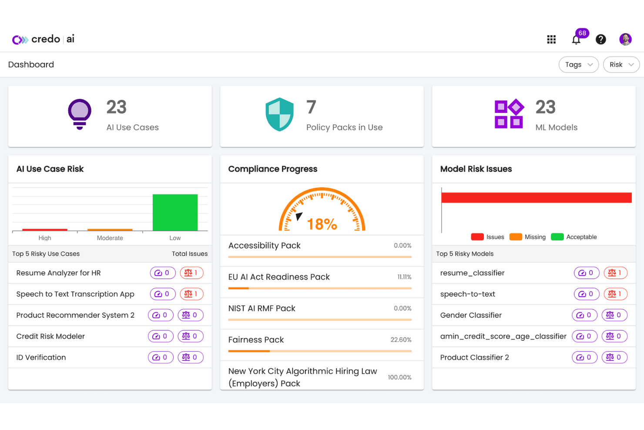Click resume_classifier fairness issue badge
The image size is (644, 430).
pyautogui.click(x=615, y=273)
